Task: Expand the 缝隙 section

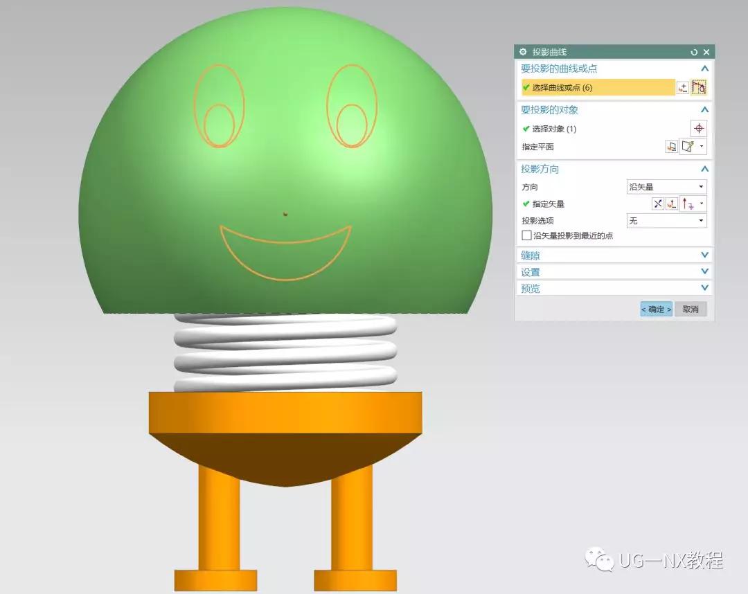Action: [704, 255]
